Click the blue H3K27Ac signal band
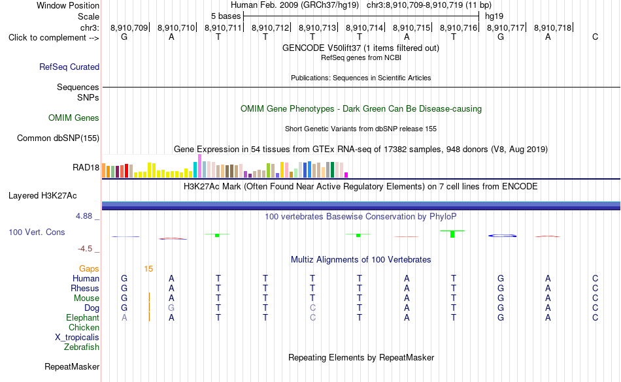Image resolution: width=621 pixels, height=382 pixels. coord(361,205)
